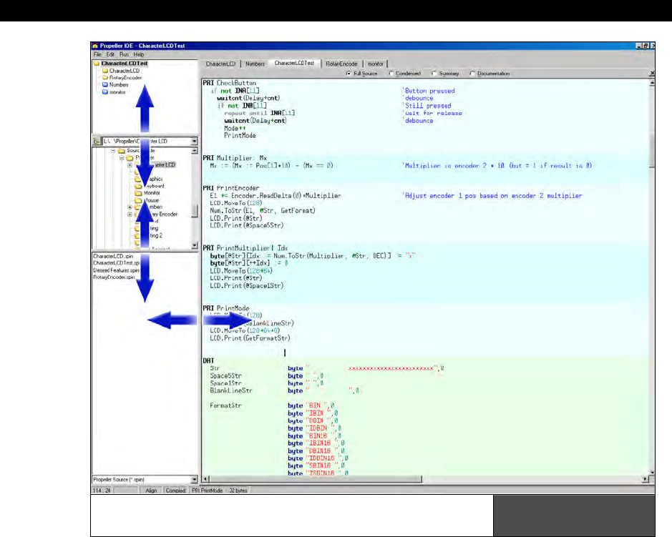
Task: Open the File menu
Action: click(97, 54)
